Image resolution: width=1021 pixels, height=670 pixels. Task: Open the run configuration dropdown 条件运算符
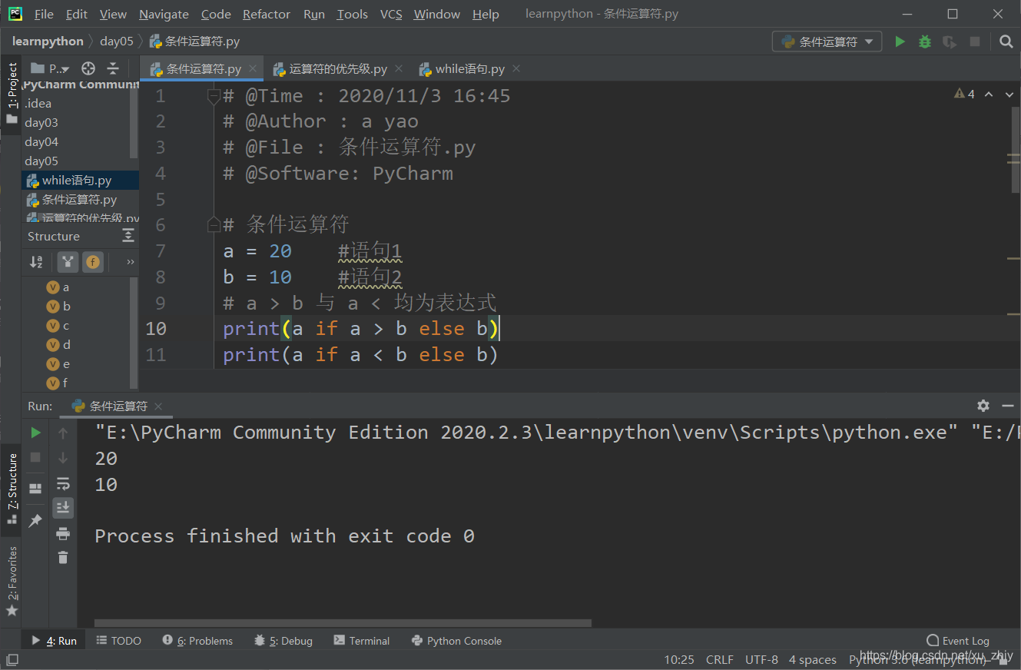[x=827, y=41]
